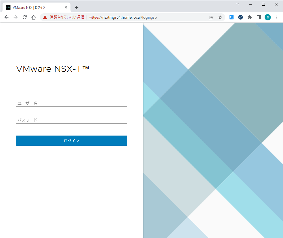This screenshot has width=283, height=238.
Task: Close the browser window
Action: (x=276, y=4)
